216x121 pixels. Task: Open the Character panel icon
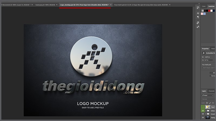tap(198, 13)
